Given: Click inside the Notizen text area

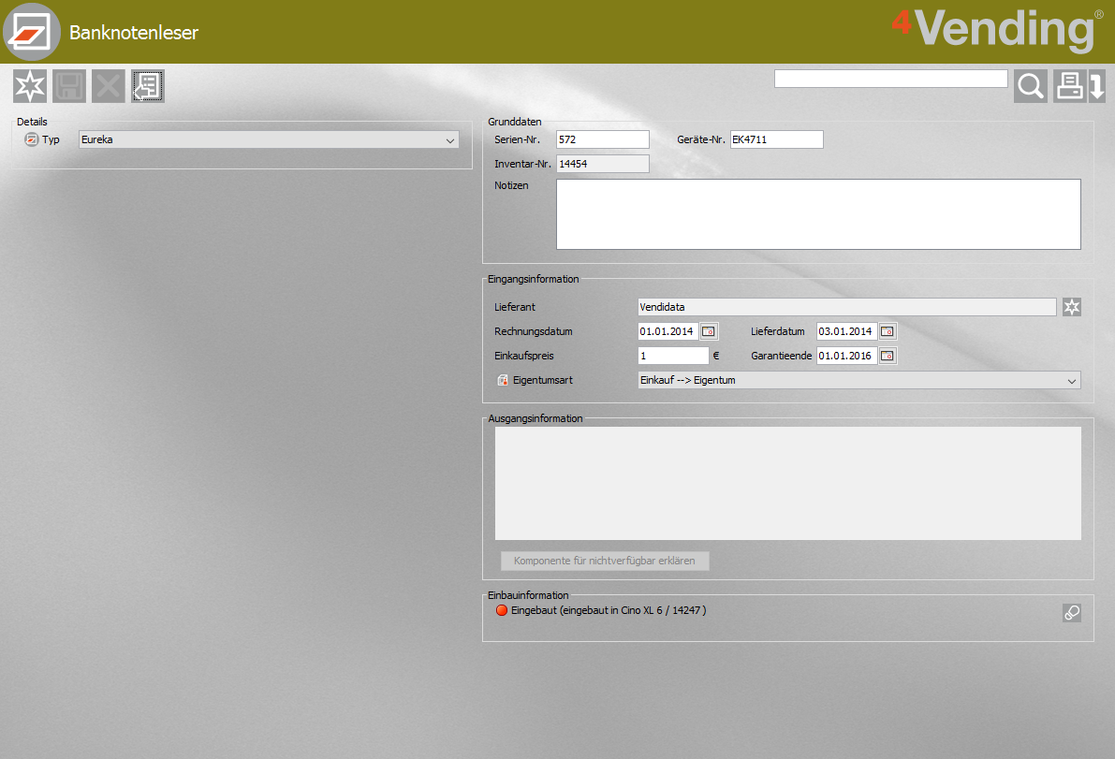Looking at the screenshot, I should [x=818, y=214].
